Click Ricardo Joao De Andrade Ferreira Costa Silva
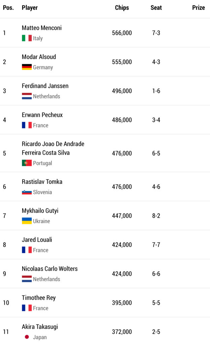This screenshot has width=210, height=345. 53,148
